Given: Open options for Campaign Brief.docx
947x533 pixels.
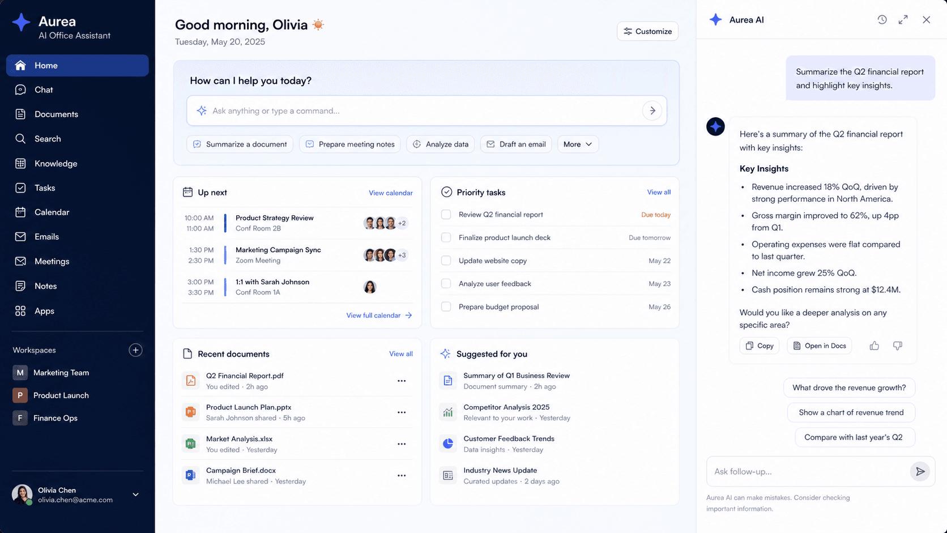Looking at the screenshot, I should point(402,475).
